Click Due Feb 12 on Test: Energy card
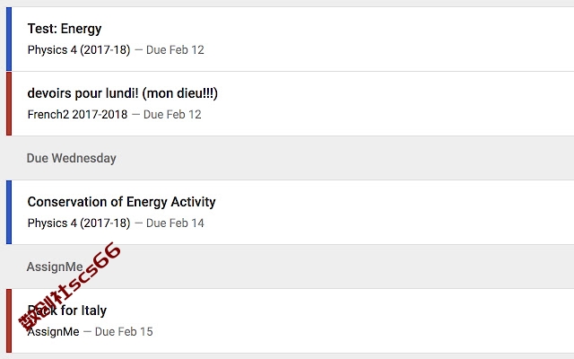 tap(175, 50)
